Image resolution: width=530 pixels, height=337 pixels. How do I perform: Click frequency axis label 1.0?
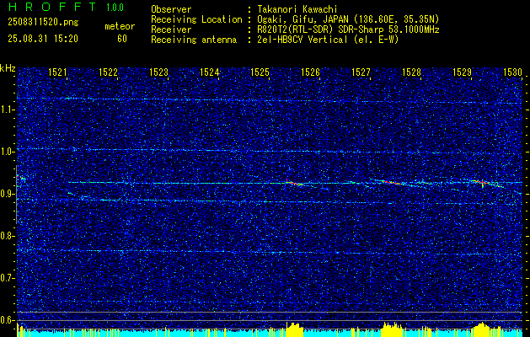[x=8, y=152]
